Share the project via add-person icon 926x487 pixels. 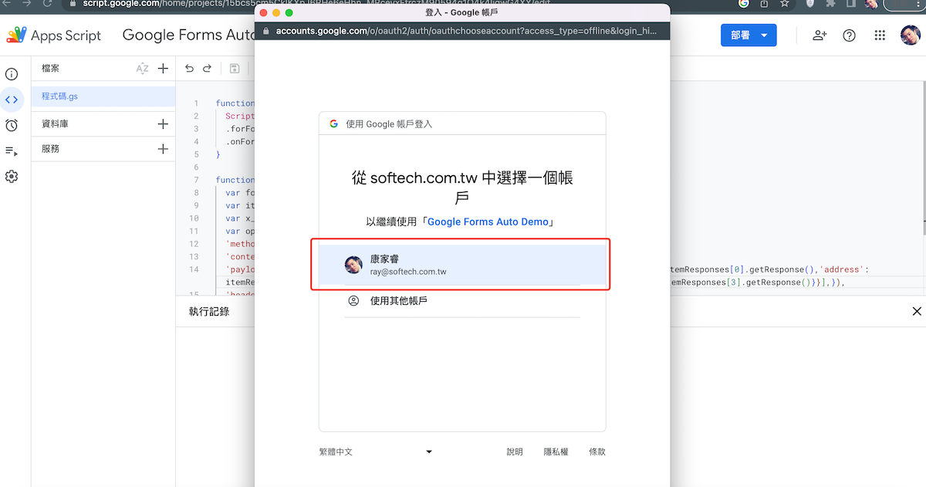point(820,36)
